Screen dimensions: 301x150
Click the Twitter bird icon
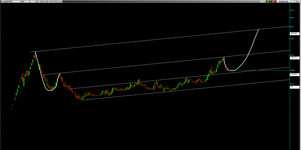pyautogui.click(x=61, y=2)
